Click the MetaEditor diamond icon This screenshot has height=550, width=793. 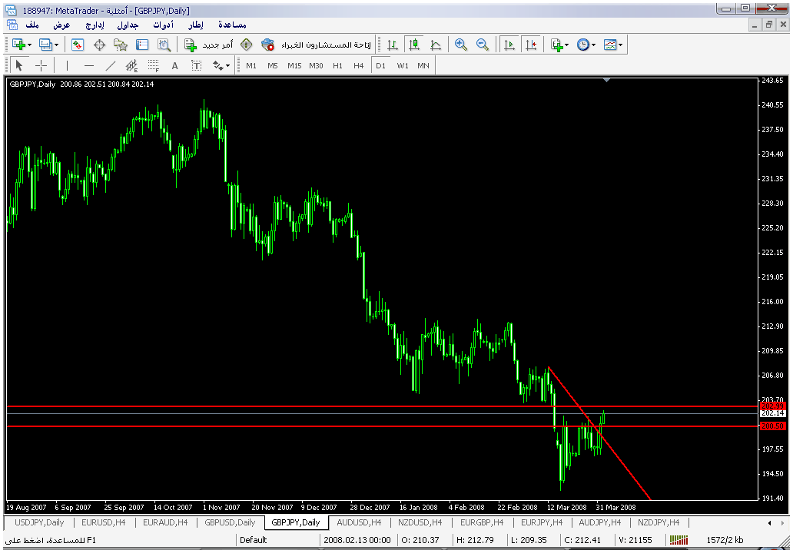click(247, 45)
